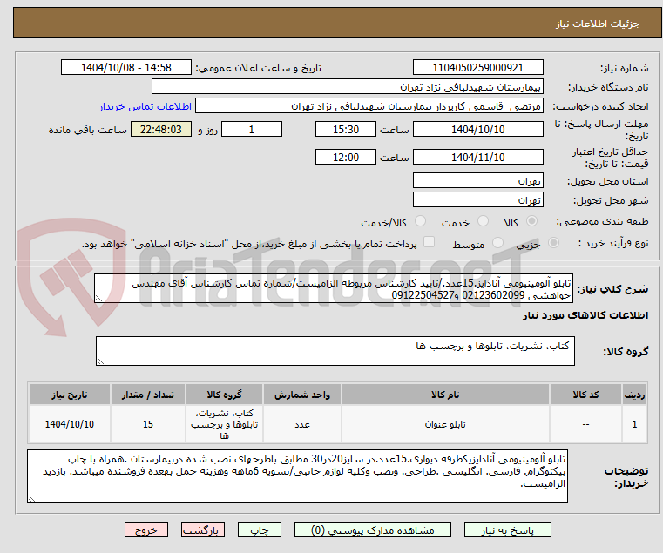Choose the 'کالا/خدمت' radio option
Screen dimensions: 663x553
pos(420,222)
